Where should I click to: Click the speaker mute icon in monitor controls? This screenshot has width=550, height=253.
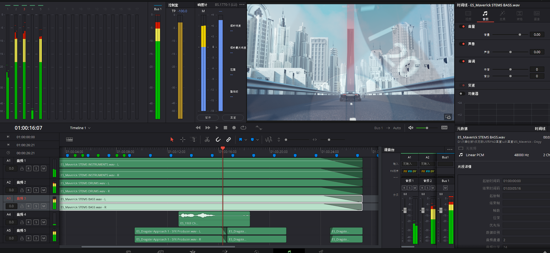pyautogui.click(x=411, y=128)
